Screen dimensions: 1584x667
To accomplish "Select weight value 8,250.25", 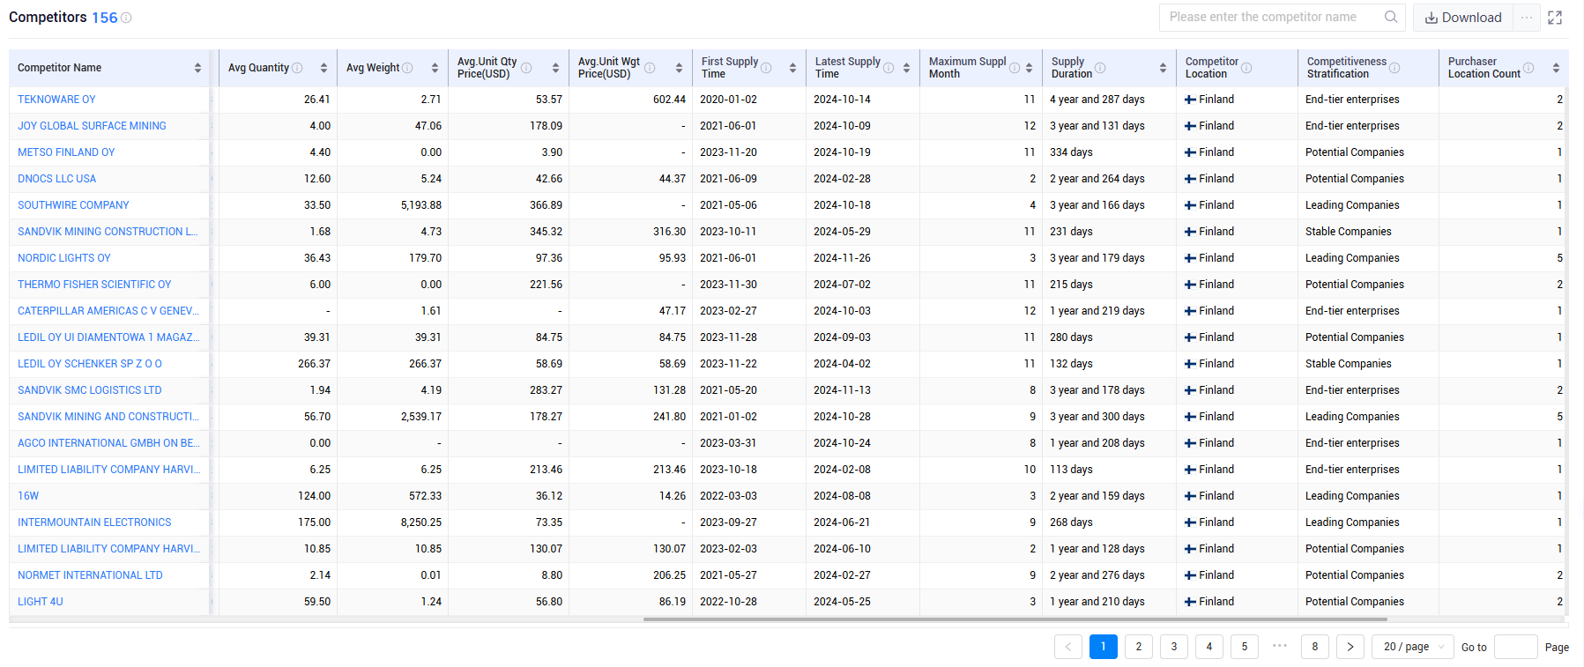I will (x=421, y=522).
